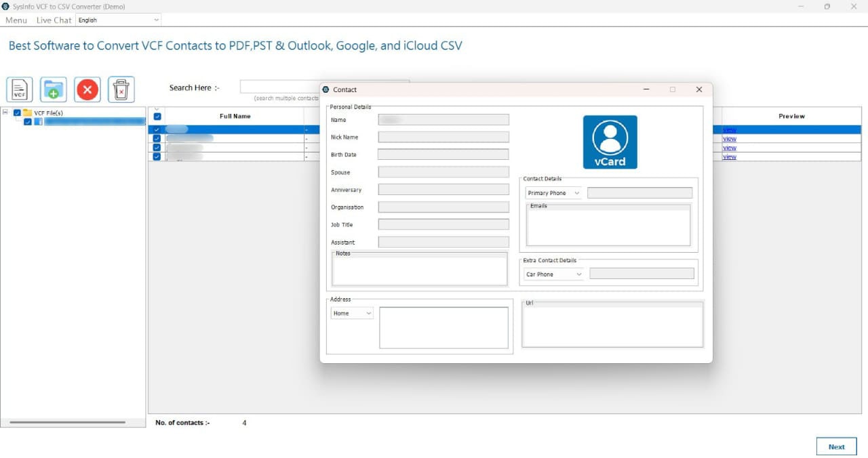Click the Organisation field
This screenshot has width=868, height=458.
(443, 207)
